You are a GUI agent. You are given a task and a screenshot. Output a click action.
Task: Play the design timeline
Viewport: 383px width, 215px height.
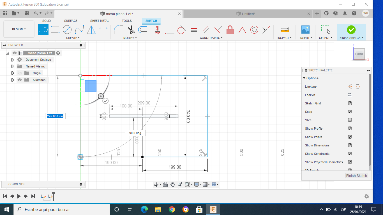(x=19, y=196)
